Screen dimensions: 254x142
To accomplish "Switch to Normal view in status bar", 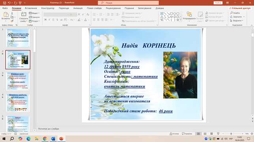I will [x=198, y=134].
